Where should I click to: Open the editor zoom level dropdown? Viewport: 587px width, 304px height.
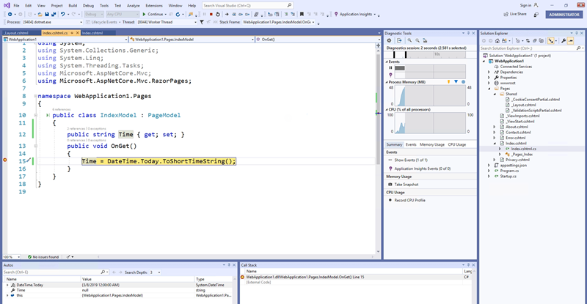18,257
